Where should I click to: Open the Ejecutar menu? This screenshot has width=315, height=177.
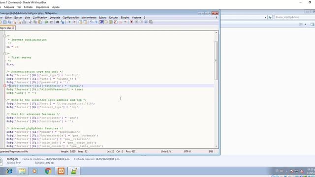pos(114,18)
